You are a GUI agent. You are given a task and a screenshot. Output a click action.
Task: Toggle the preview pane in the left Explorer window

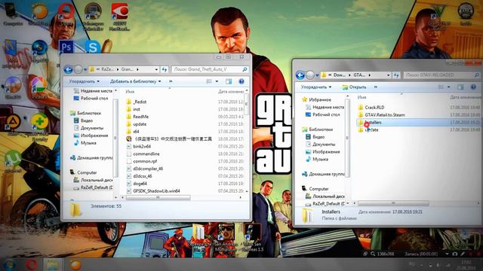[229, 81]
